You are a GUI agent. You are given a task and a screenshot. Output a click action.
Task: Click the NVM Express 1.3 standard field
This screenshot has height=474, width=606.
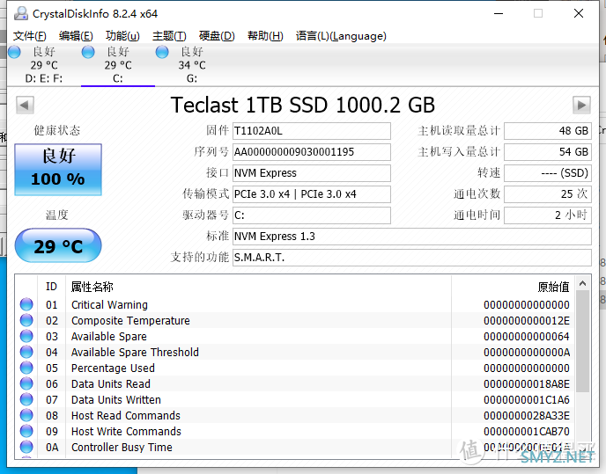coord(412,237)
